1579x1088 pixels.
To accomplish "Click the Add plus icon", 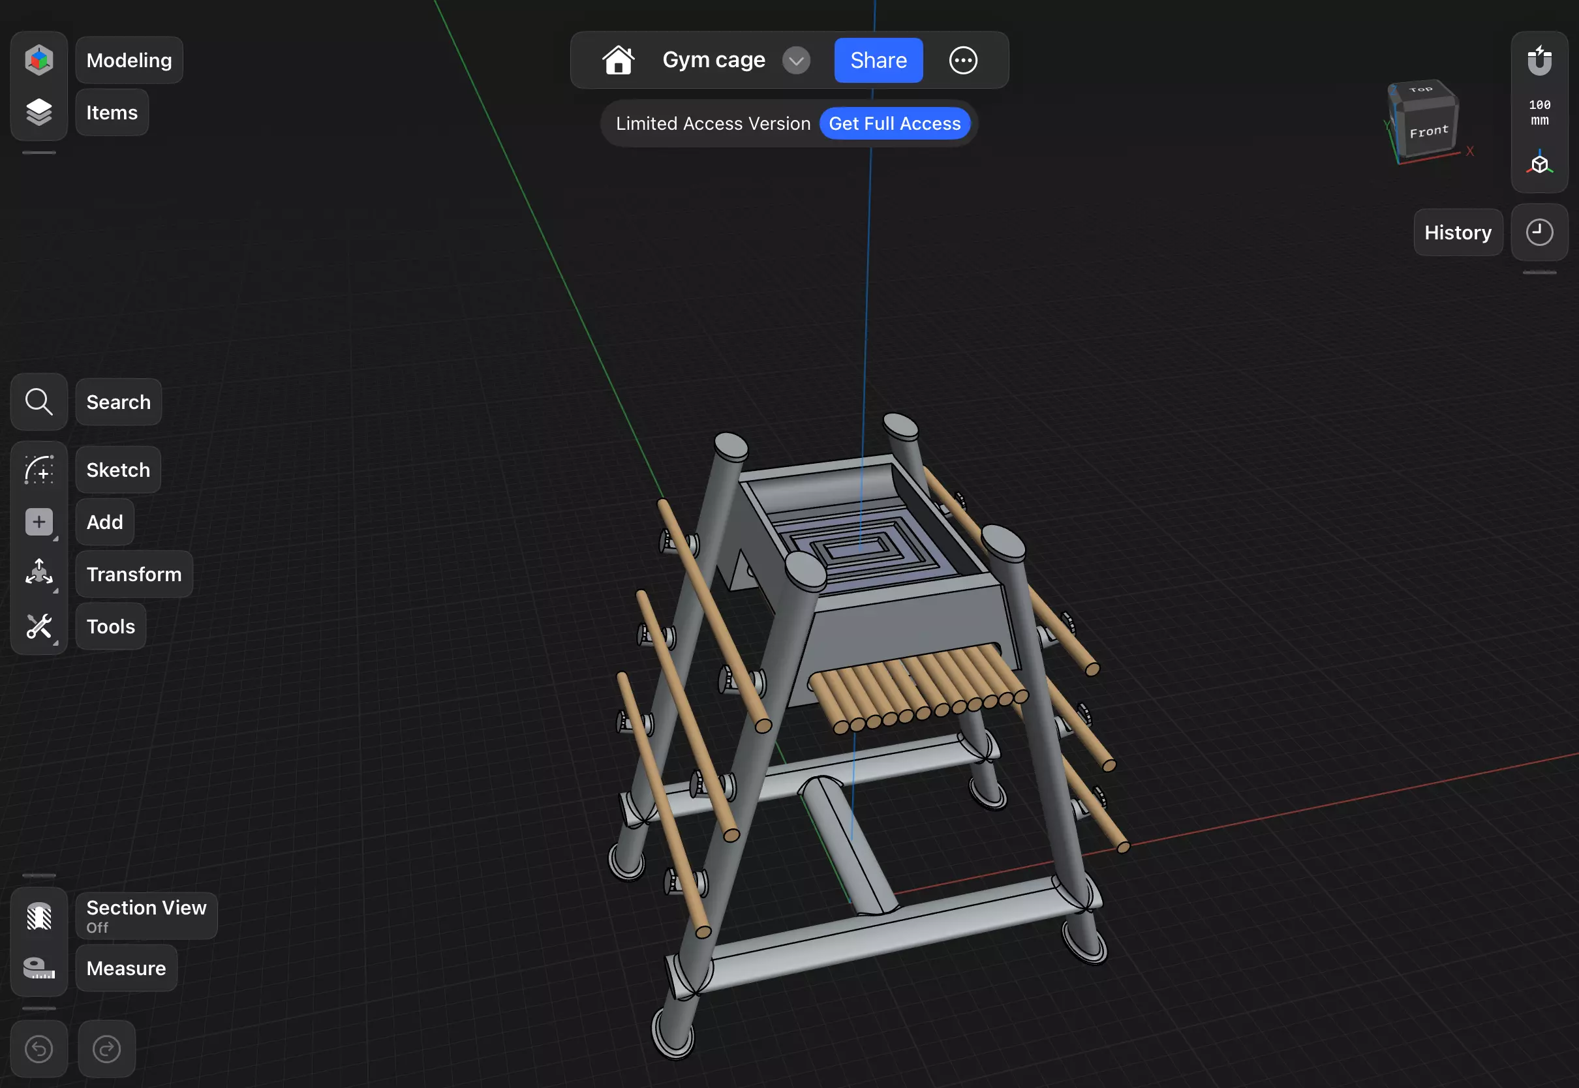I will (39, 522).
